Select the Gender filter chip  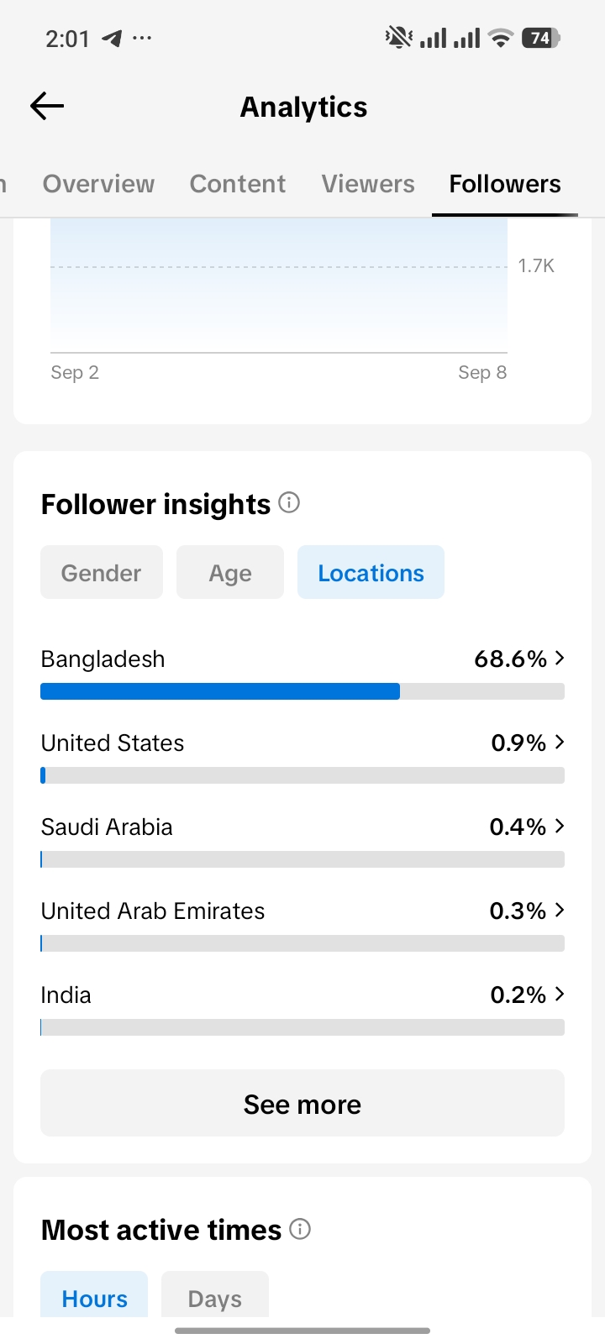click(x=102, y=573)
